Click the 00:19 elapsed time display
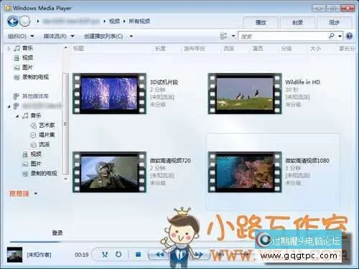The height and width of the screenshot is (269, 359). [x=82, y=255]
